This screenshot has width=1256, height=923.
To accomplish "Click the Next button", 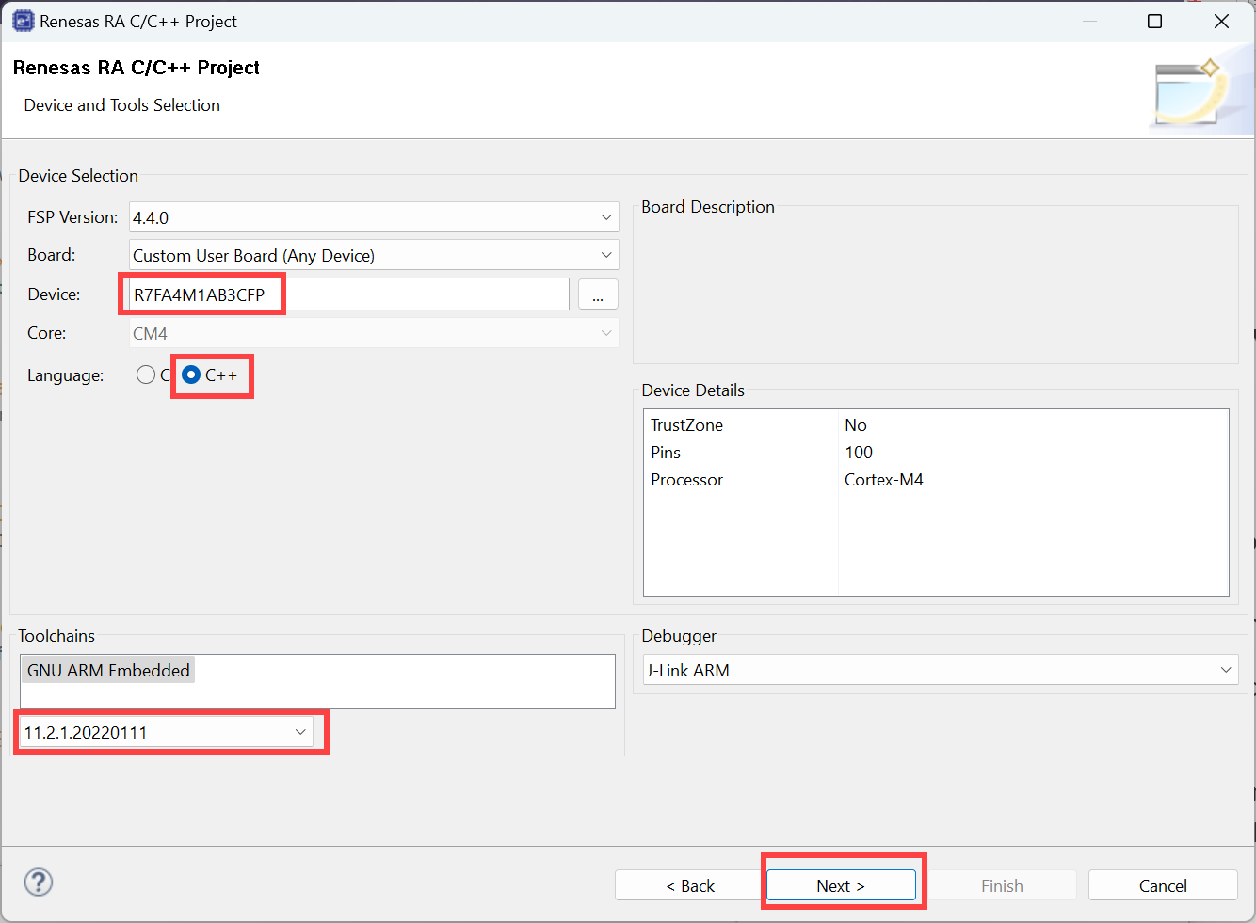I will click(x=841, y=885).
